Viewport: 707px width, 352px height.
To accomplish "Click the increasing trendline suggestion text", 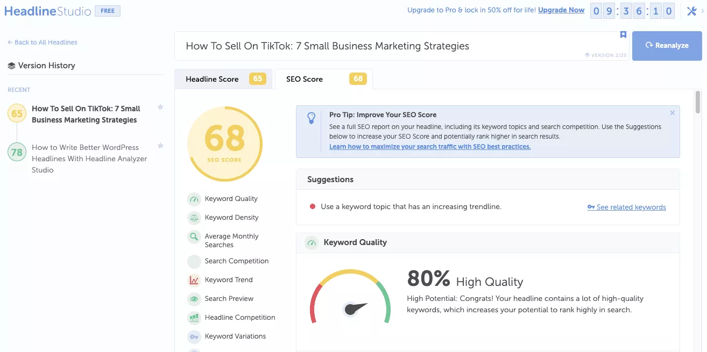I will 411,207.
